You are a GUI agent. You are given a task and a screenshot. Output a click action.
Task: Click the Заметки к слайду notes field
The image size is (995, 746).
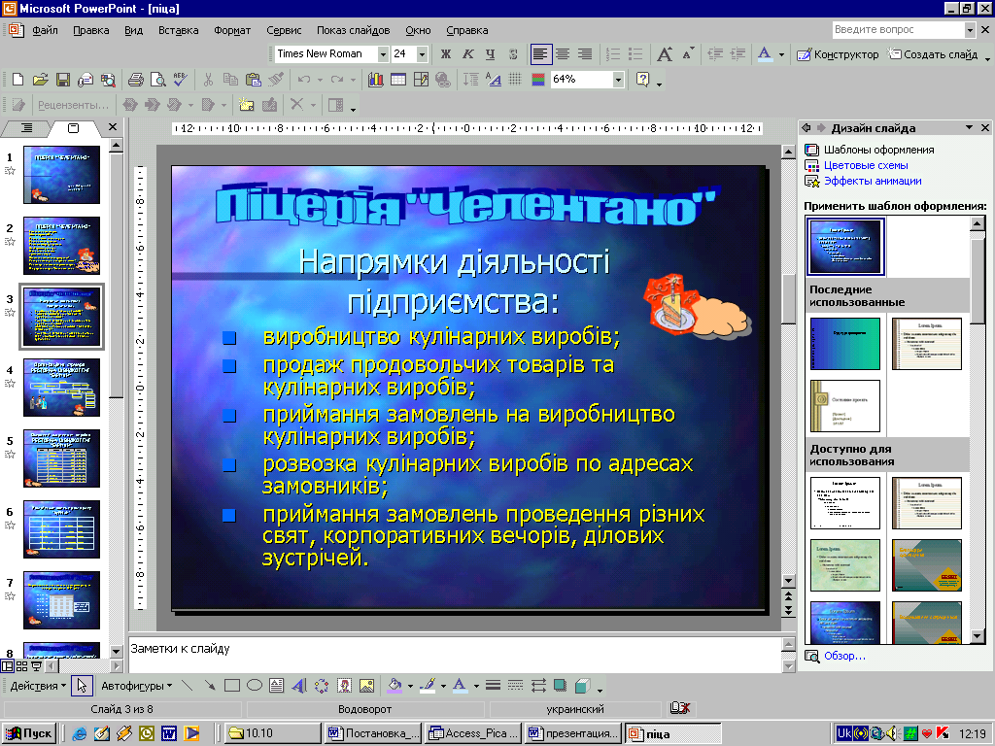click(455, 654)
